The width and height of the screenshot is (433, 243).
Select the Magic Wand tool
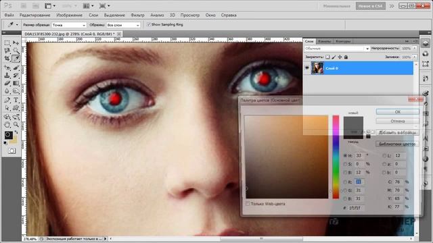click(x=16, y=51)
